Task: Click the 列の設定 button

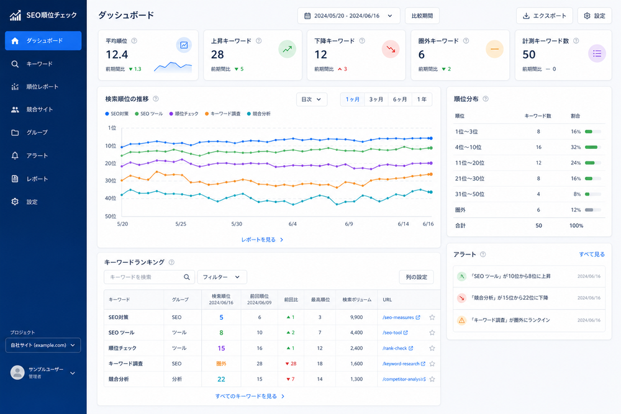Action: [416, 277]
